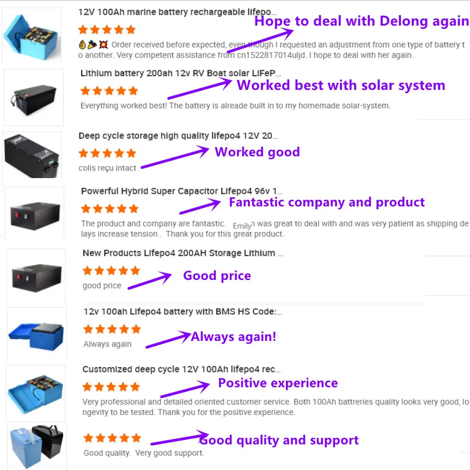Click the Lithium battery 200ah 12v RV title
This screenshot has height=470, width=470.
(180, 73)
